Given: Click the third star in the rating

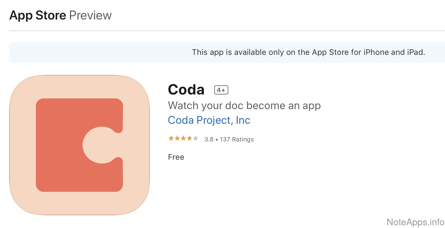Looking at the screenshot, I should 183,139.
